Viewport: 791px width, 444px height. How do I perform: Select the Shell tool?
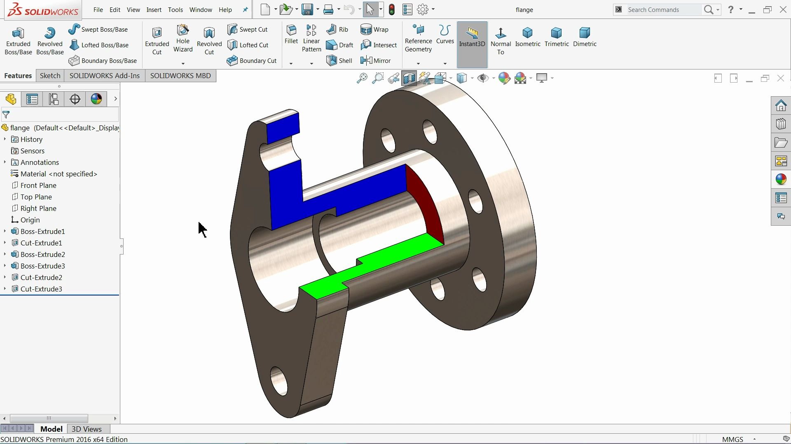click(339, 60)
